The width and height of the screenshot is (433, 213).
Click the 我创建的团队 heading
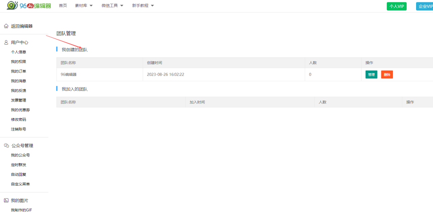[74, 50]
